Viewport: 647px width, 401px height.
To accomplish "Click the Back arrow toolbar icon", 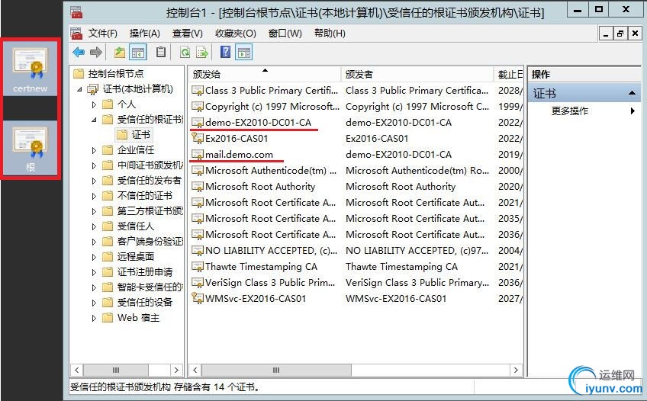I will coord(79,53).
